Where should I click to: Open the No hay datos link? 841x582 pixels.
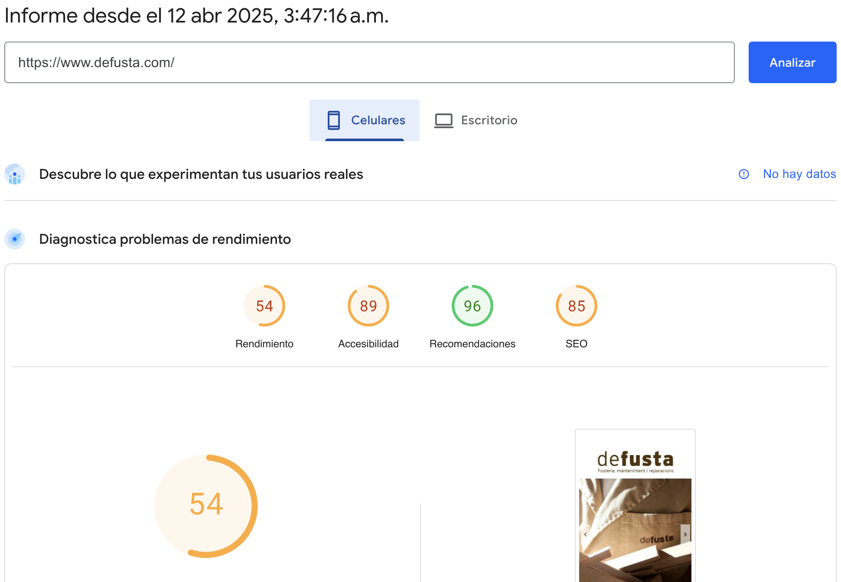click(x=799, y=174)
